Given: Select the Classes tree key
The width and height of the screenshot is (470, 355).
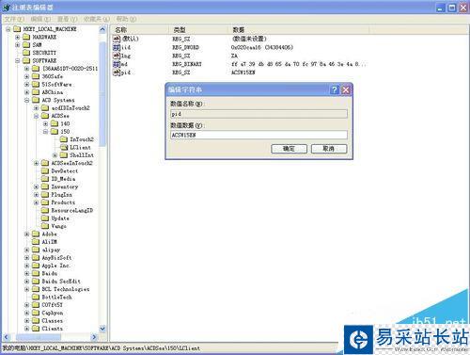Looking at the screenshot, I should 53,321.
